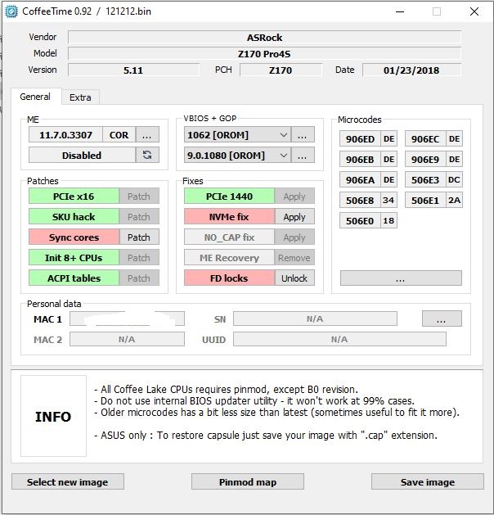Apply the NVMe fix
This screenshot has height=515, width=494.
[294, 216]
